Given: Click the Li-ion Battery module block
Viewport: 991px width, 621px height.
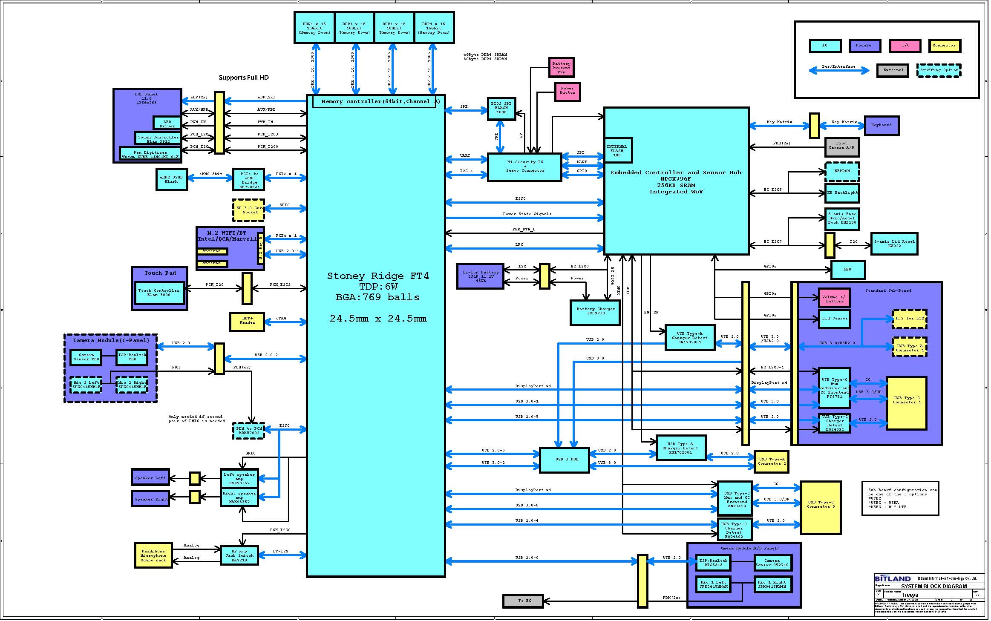Looking at the screenshot, I should click(480, 276).
